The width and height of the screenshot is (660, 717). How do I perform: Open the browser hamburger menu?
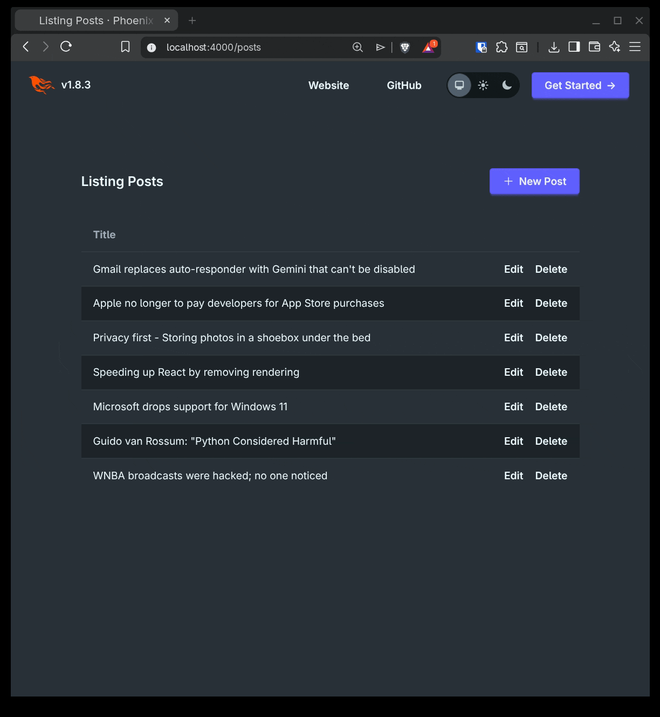tap(635, 47)
